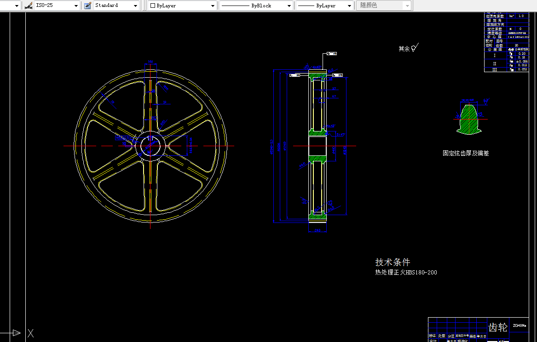Click the white ByLayer color swatch box
Viewport: 537px width, 342px height.
[x=153, y=6]
